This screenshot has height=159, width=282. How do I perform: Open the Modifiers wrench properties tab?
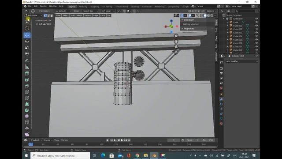pos(221,99)
